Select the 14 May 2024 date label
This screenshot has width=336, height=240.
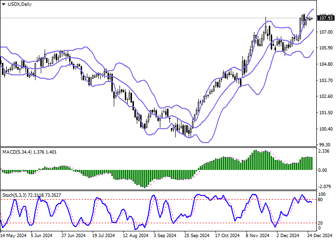[x=12, y=236]
